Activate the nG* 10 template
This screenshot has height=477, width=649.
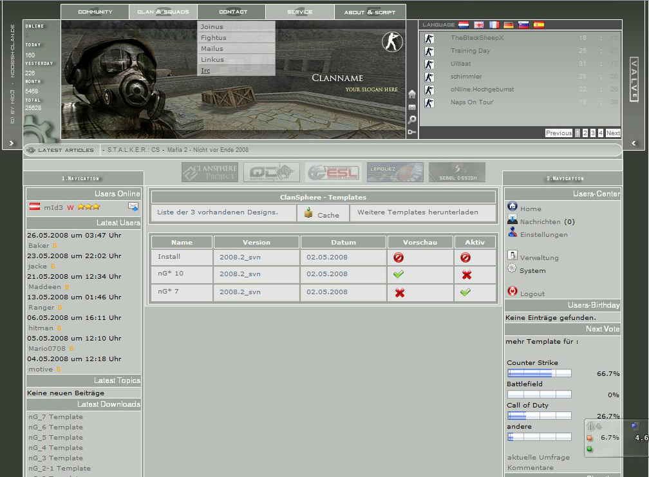coord(466,275)
